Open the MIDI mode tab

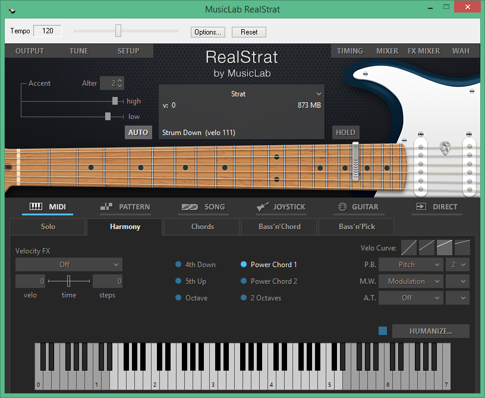click(x=48, y=207)
